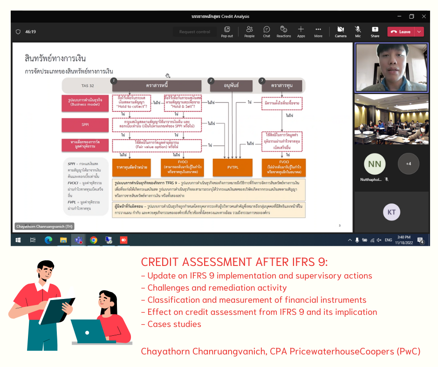Image resolution: width=438 pixels, height=367 pixels.
Task: Click the Apps plus icon
Action: [x=301, y=31]
